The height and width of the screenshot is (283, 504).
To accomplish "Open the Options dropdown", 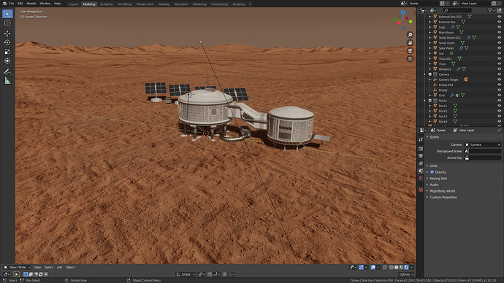I will tap(406, 274).
